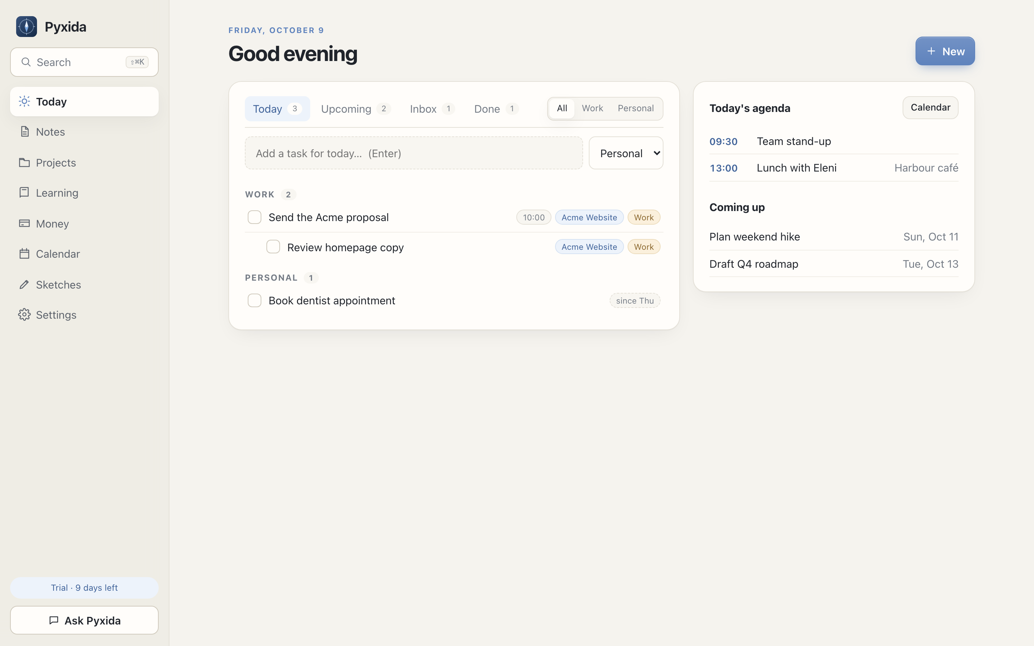Open the Lunch with Eleni event
This screenshot has width=1034, height=646.
click(834, 168)
